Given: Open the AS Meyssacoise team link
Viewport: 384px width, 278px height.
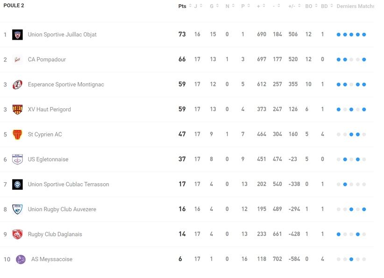Looking at the screenshot, I should tap(51, 259).
